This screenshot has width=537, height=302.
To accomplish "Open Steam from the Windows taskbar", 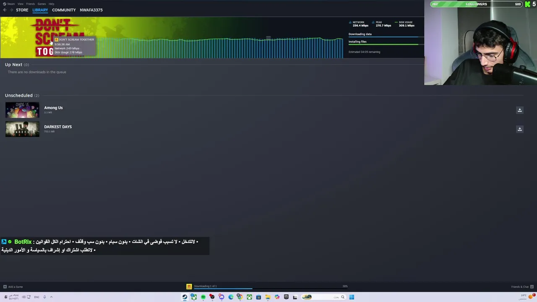I will [185, 297].
